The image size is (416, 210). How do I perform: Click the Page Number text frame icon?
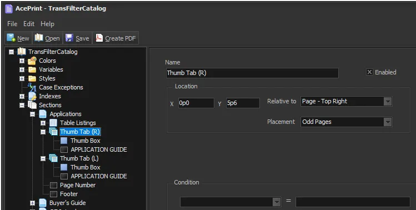click(x=53, y=185)
